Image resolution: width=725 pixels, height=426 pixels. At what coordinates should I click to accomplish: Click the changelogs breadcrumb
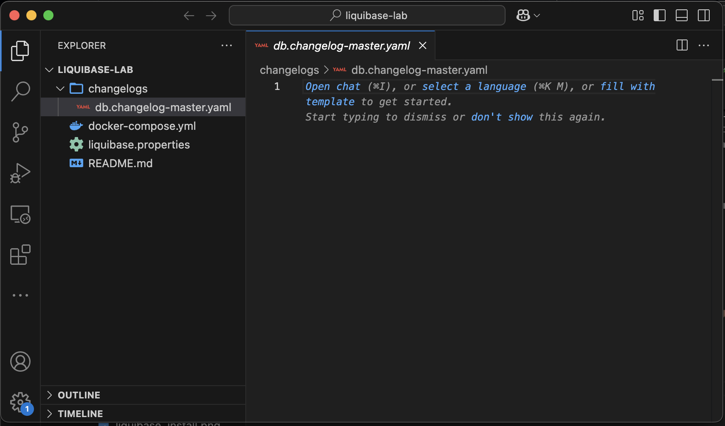[289, 70]
